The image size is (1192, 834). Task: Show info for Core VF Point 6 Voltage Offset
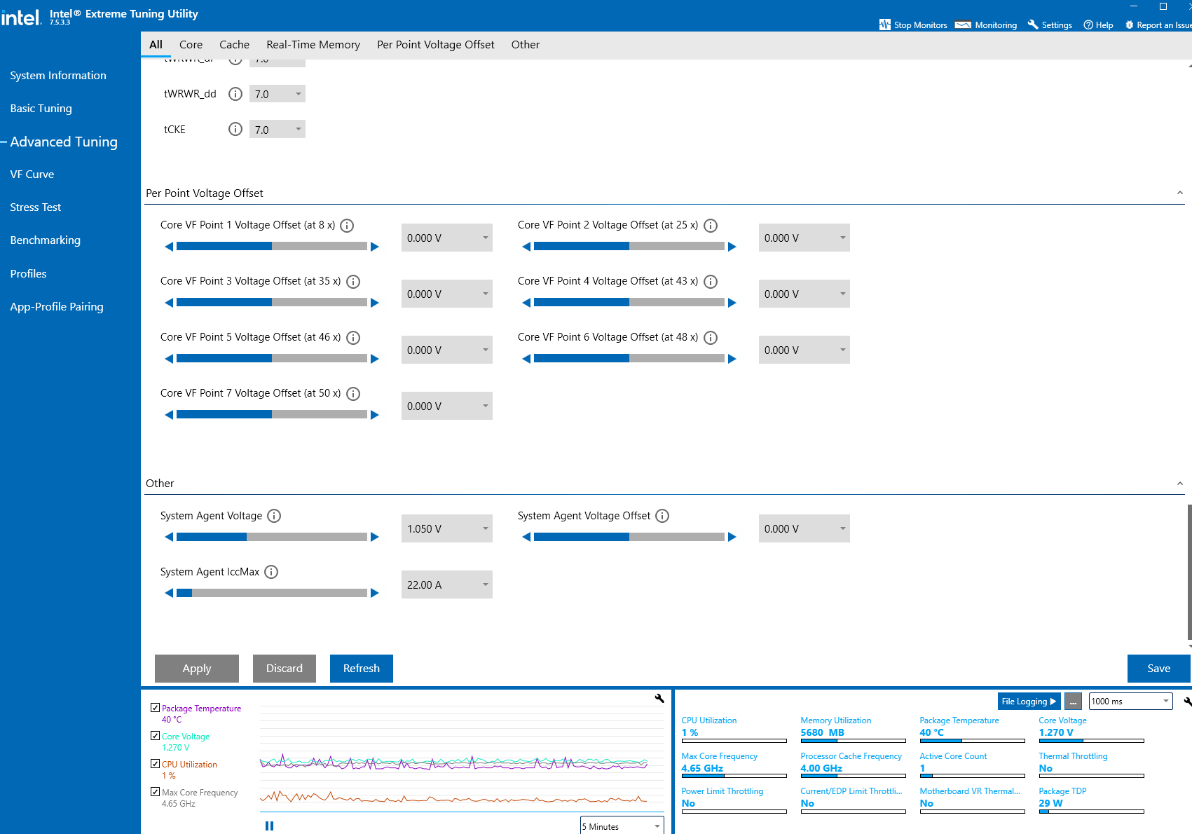click(711, 338)
